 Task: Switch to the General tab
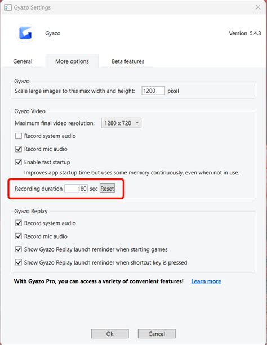(x=23, y=61)
